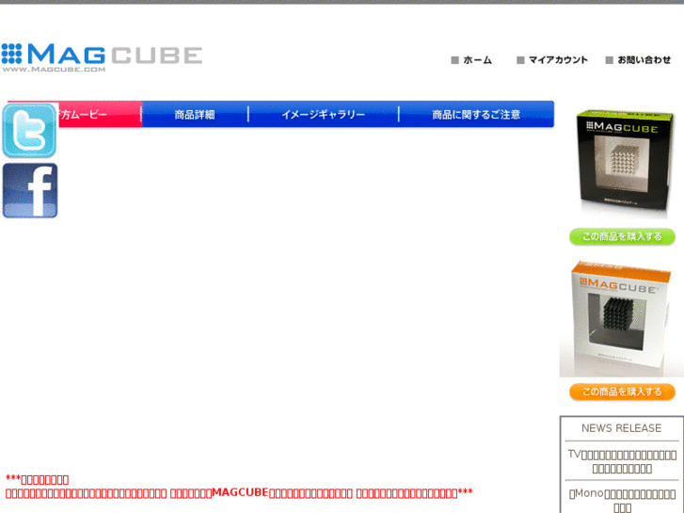Click green この商品を購入する button
This screenshot has width=684, height=513.
tap(622, 236)
